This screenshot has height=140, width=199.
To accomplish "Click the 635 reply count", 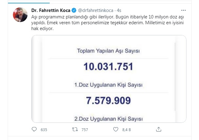I will pos(44,130).
